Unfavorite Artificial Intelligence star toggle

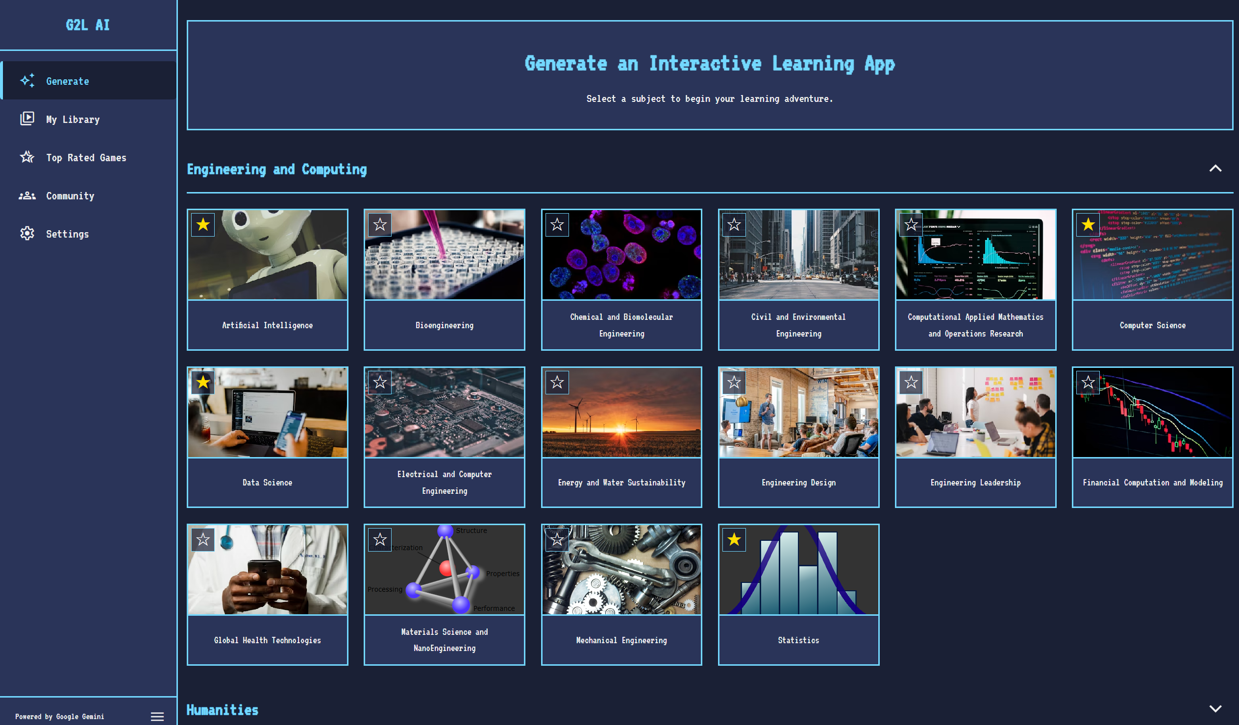pos(202,225)
